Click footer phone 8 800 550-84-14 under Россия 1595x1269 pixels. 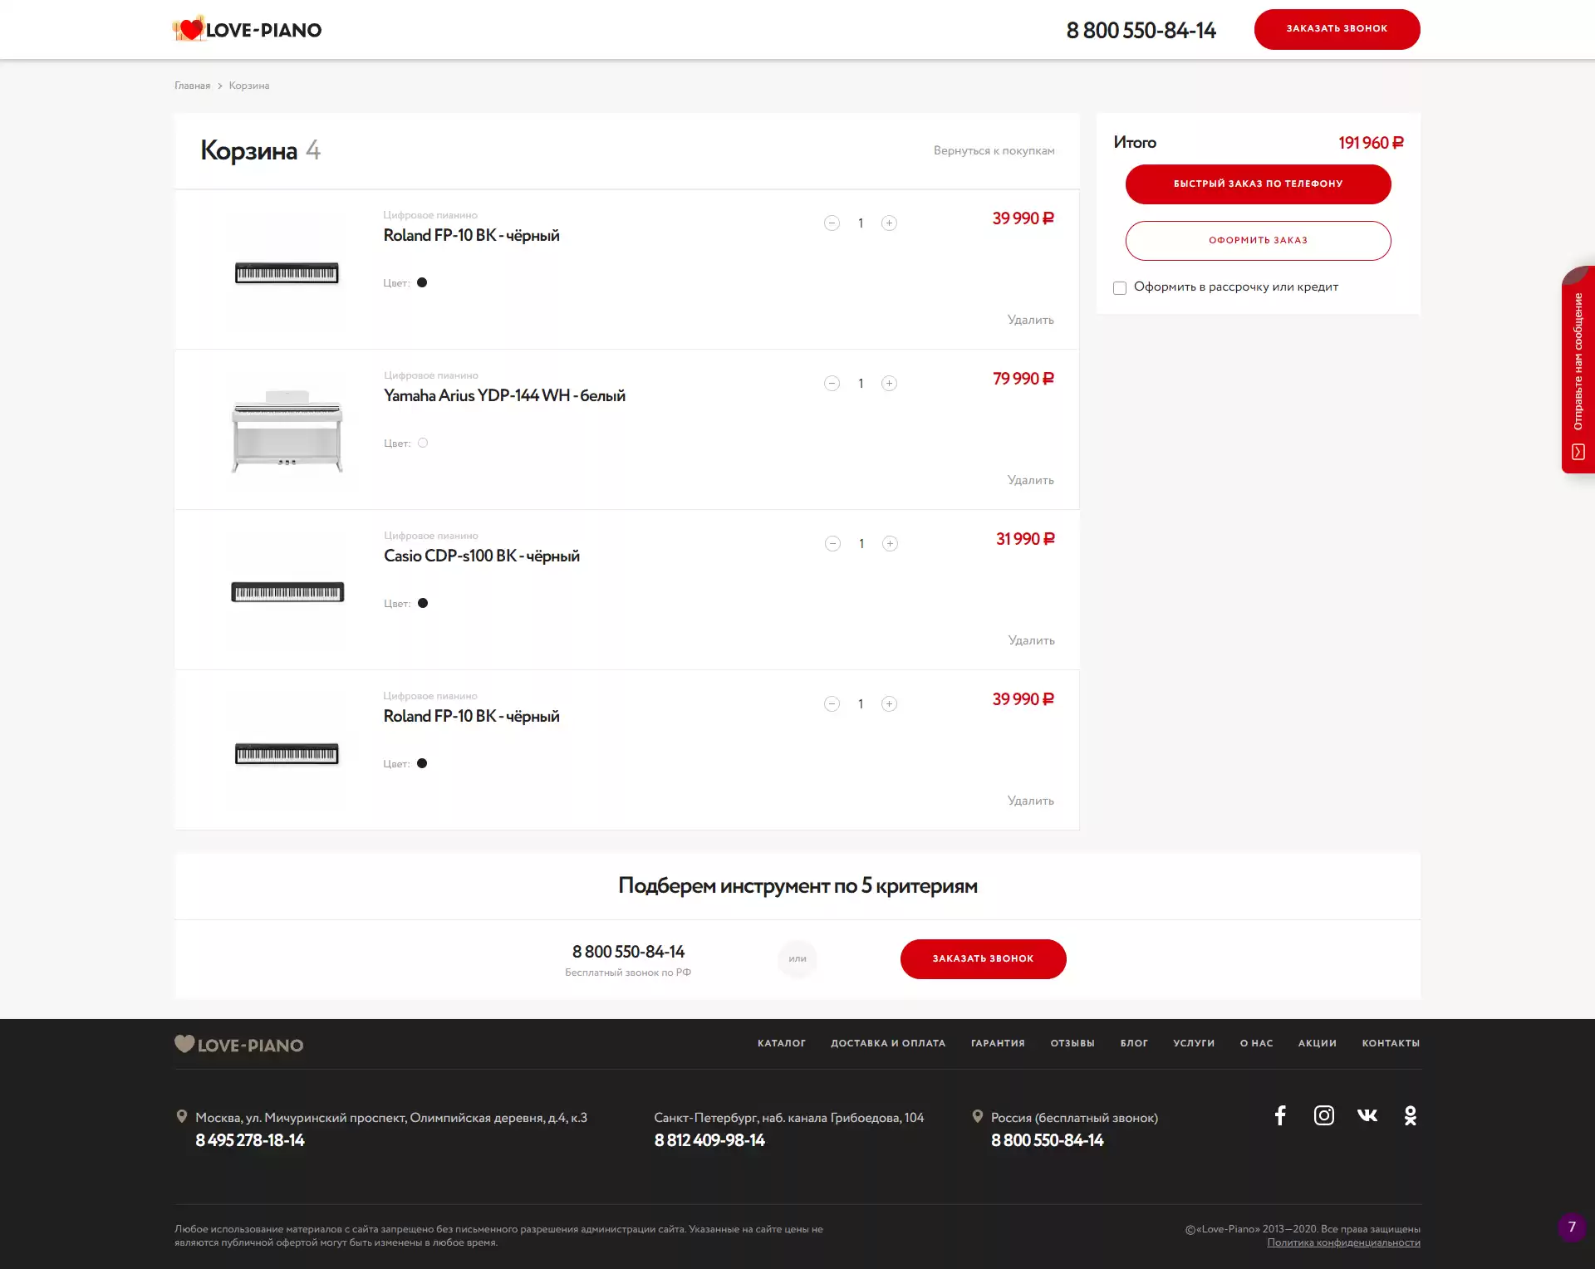click(x=1047, y=1140)
